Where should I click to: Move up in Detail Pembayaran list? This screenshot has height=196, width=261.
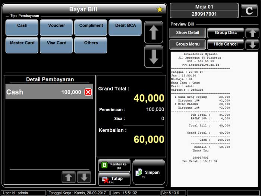(69, 177)
